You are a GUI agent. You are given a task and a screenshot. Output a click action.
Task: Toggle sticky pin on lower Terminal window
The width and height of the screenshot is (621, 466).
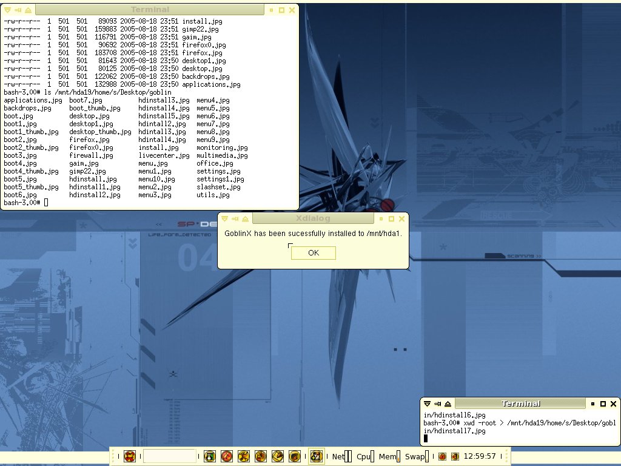pyautogui.click(x=437, y=404)
